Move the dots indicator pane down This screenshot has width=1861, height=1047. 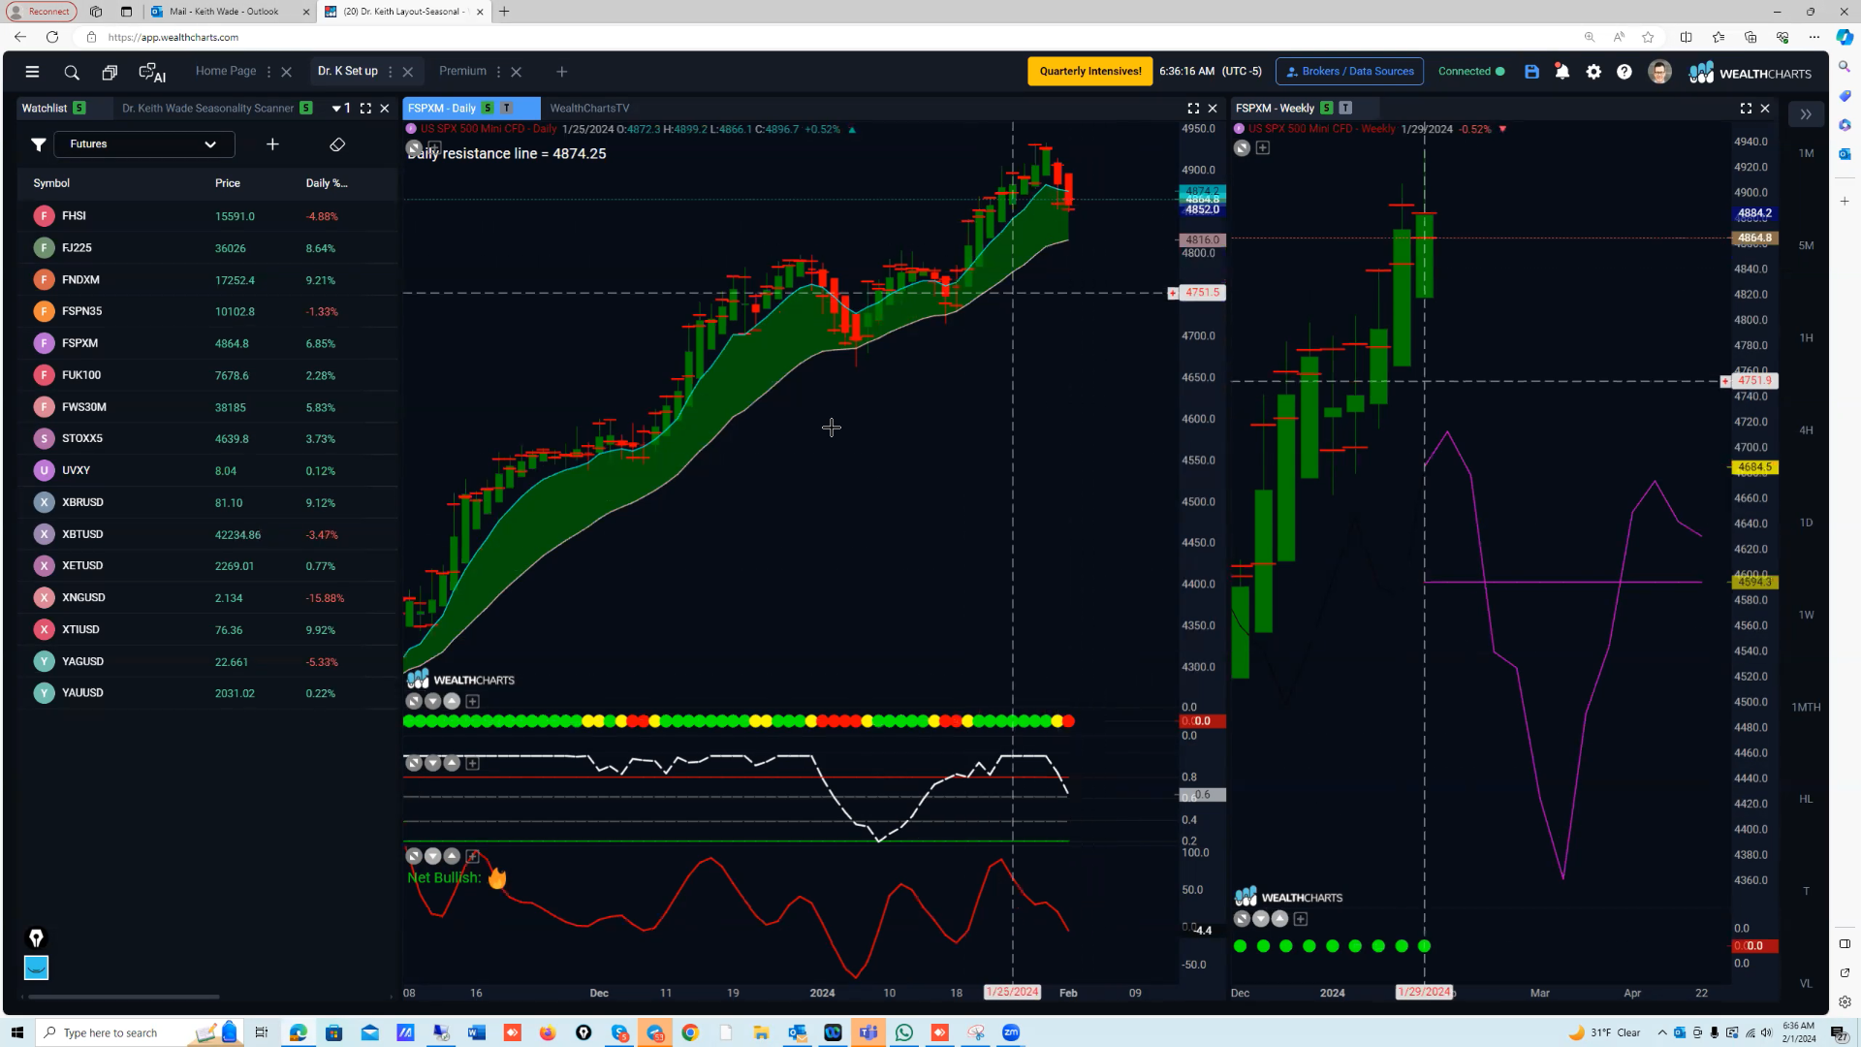(x=432, y=702)
